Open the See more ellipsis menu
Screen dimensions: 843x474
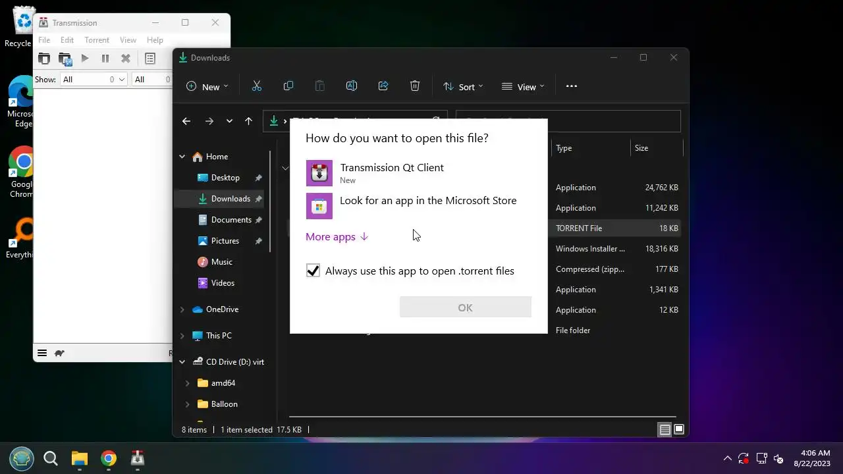572,86
